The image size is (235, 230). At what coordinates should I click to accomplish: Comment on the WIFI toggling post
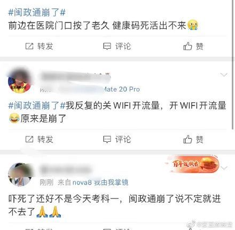tap(117, 140)
